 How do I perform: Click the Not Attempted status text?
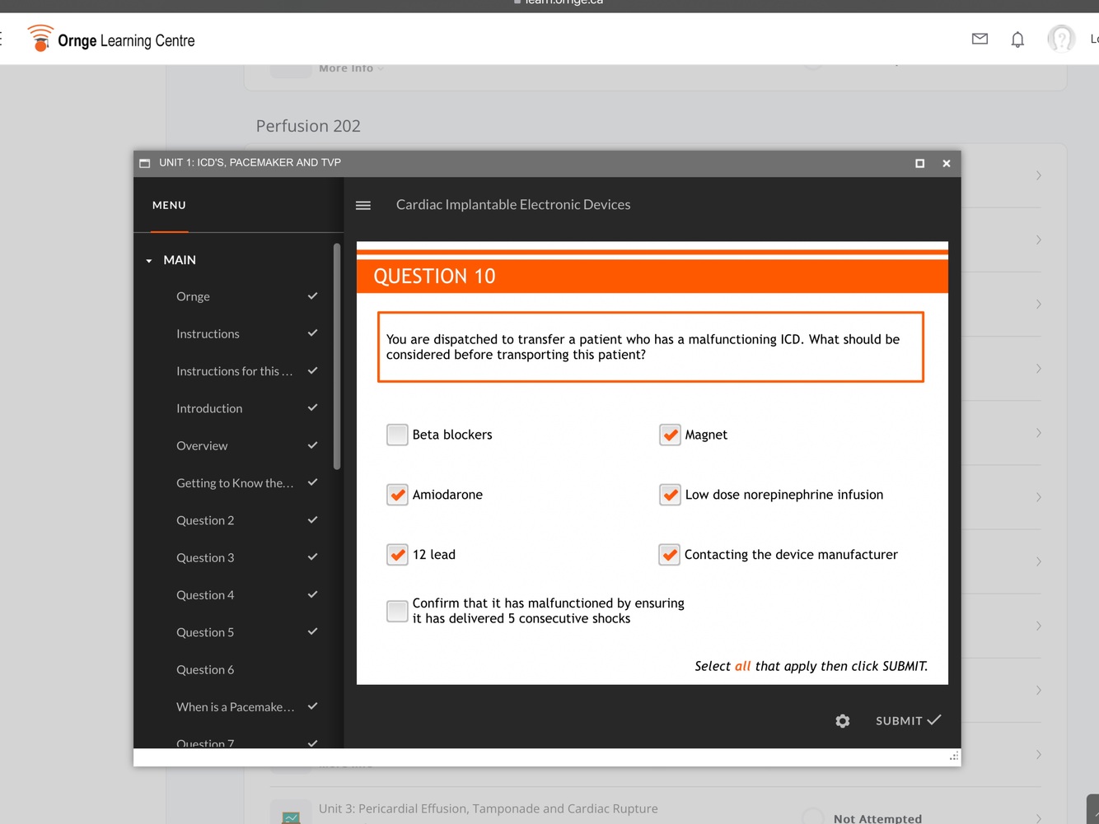click(877, 818)
